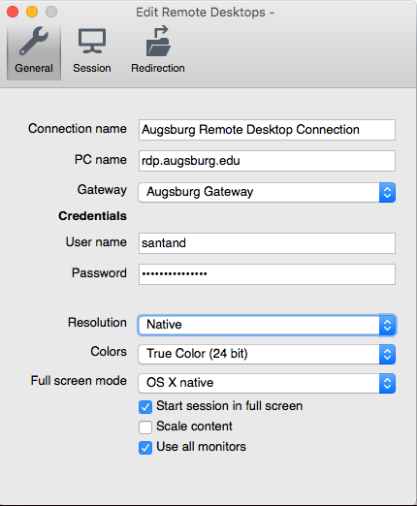Viewport: 417px width, 506px height.
Task: Click the Augsburg Gateway selection box
Action: 267,192
